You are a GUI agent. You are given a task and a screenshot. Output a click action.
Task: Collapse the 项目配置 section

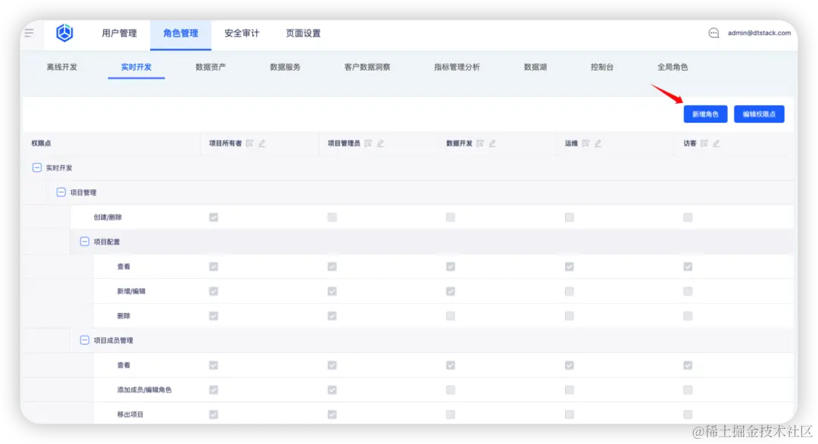coord(85,241)
